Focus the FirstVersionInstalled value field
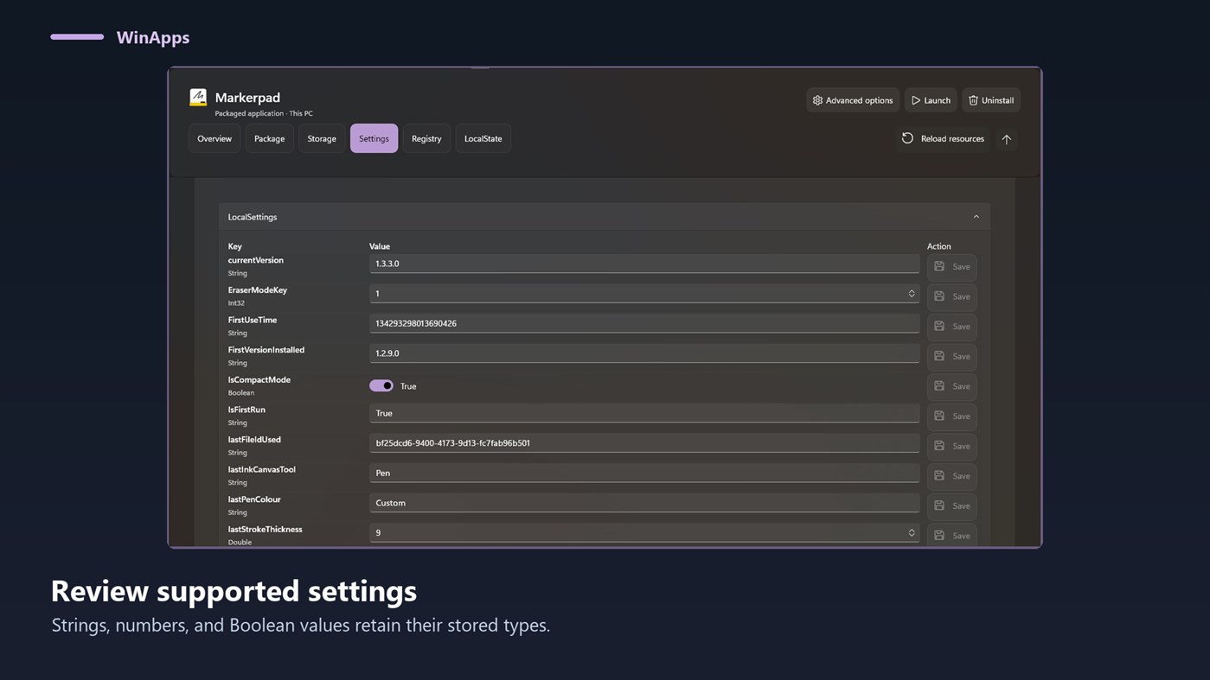 [x=644, y=353]
